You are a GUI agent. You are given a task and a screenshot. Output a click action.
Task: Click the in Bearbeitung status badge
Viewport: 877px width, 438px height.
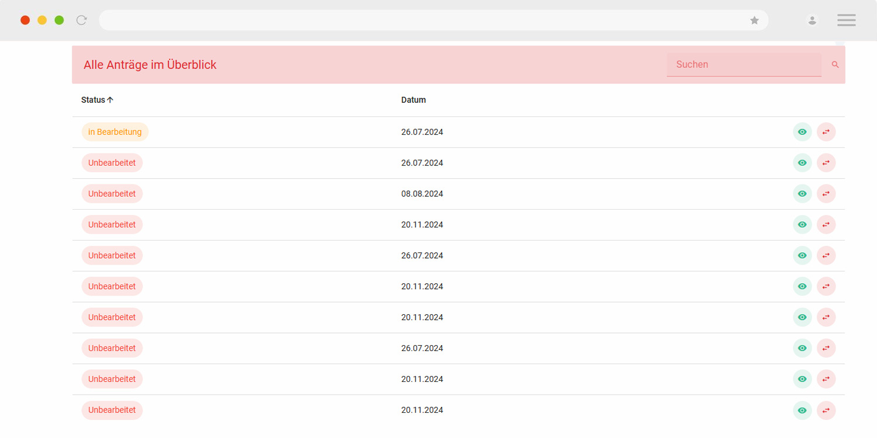click(115, 132)
